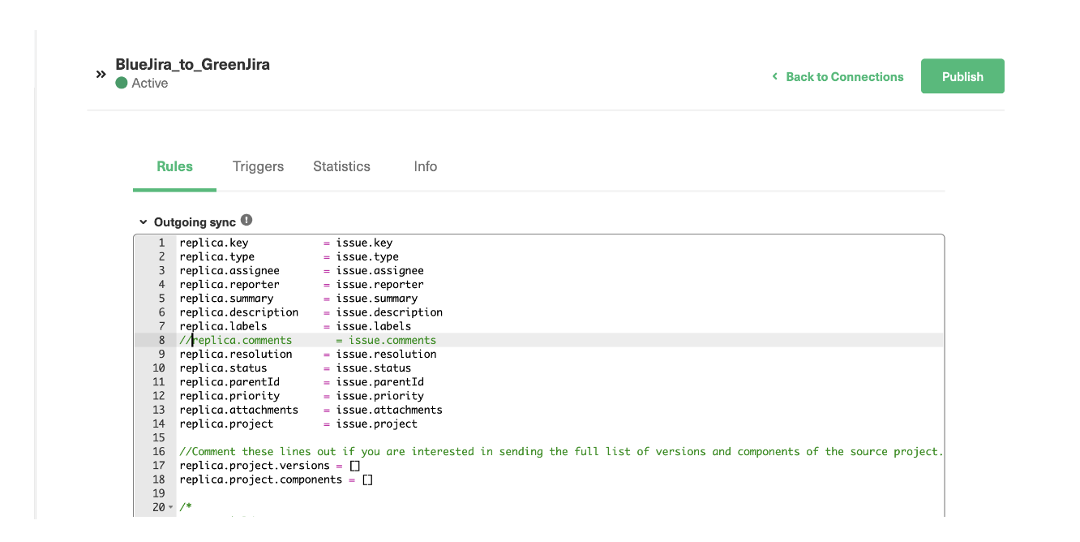The image size is (1080, 542).
Task: Click replica.assignee on line 3
Action: coord(229,270)
